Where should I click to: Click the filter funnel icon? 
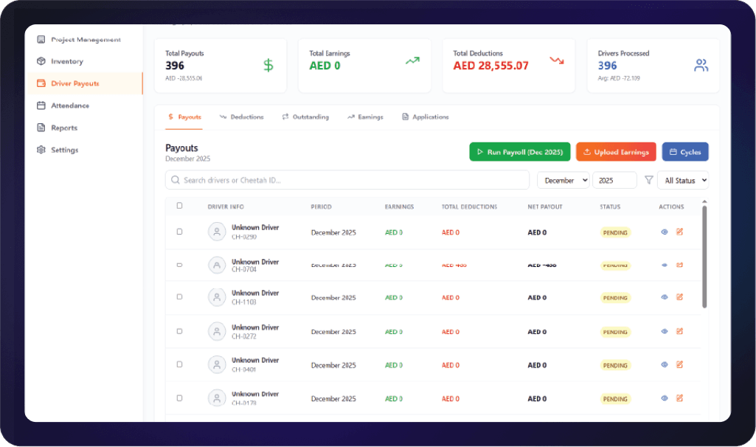[x=649, y=180]
